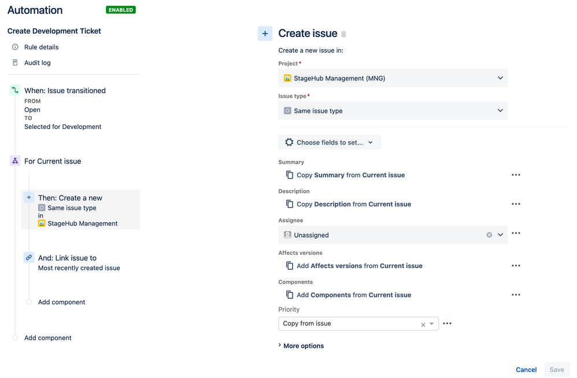
Task: Expand Choose fields to set dropdown
Action: (x=330, y=142)
